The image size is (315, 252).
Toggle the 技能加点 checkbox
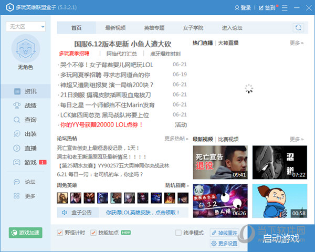(x=93, y=233)
